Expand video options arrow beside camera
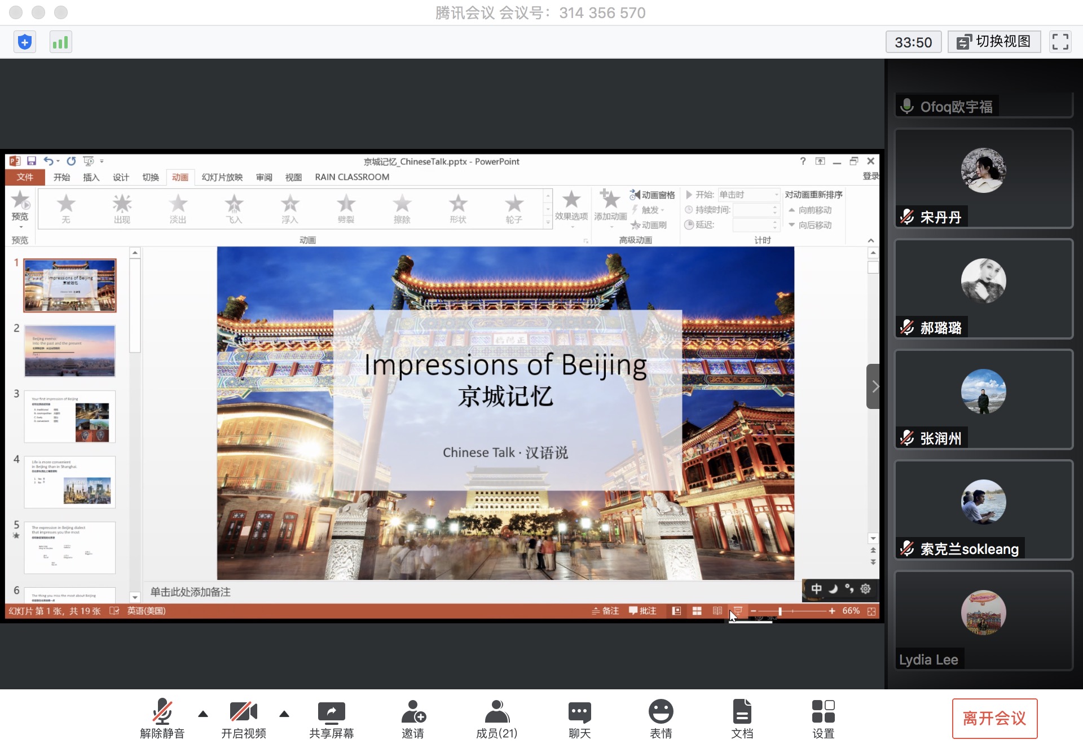Viewport: 1083px width, 748px height. [284, 714]
